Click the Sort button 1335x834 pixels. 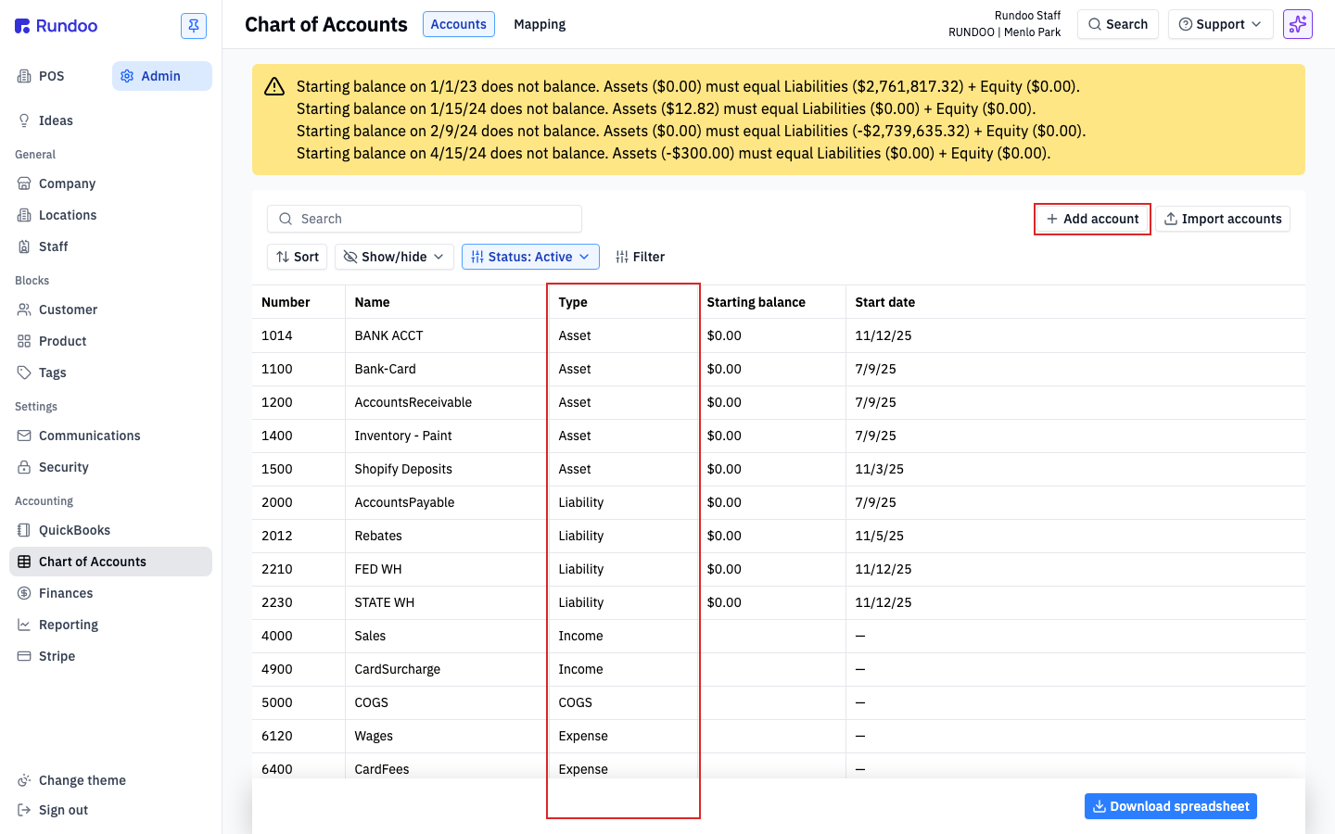coord(298,257)
